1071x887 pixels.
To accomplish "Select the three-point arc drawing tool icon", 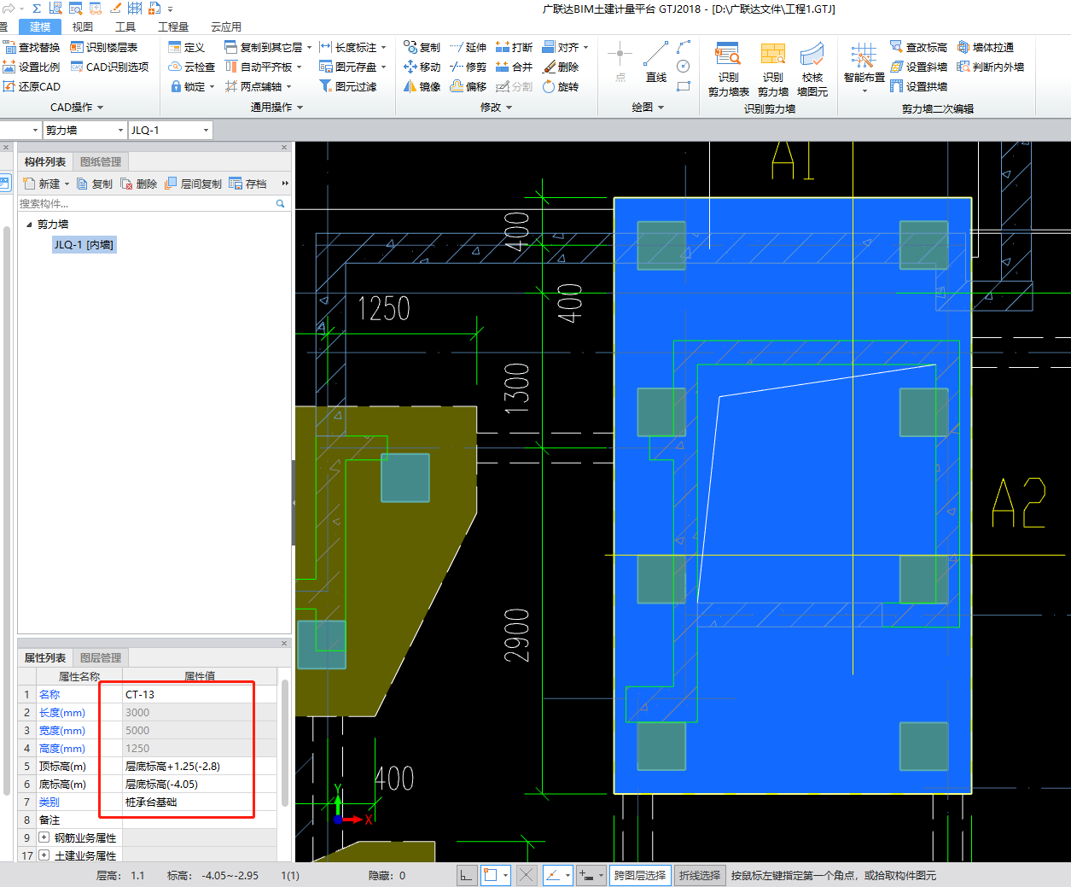I will point(683,47).
